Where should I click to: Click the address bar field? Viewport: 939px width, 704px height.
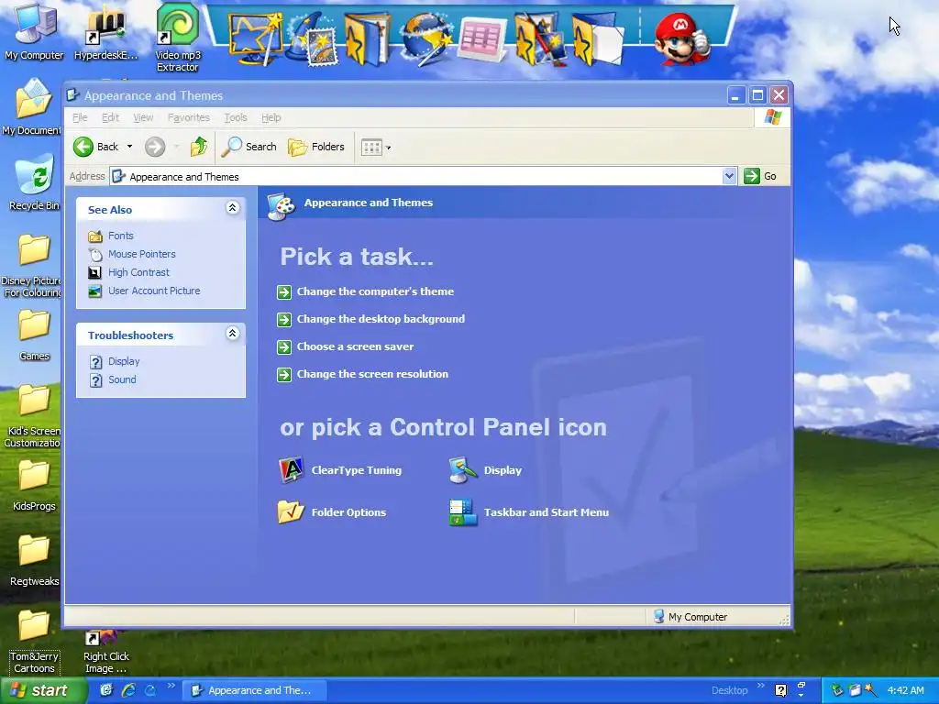point(415,177)
